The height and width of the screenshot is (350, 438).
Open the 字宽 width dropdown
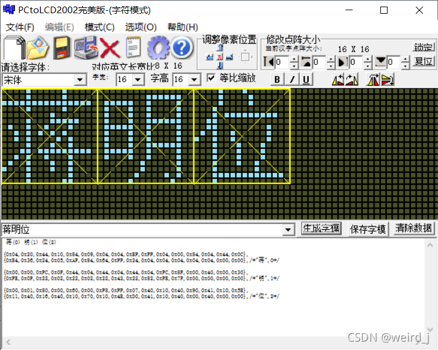(138, 80)
